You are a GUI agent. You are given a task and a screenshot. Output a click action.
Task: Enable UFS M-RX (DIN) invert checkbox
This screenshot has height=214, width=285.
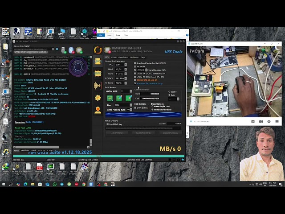(x=135, y=77)
